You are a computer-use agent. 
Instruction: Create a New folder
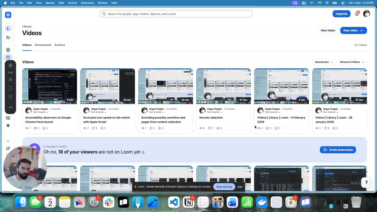328,30
